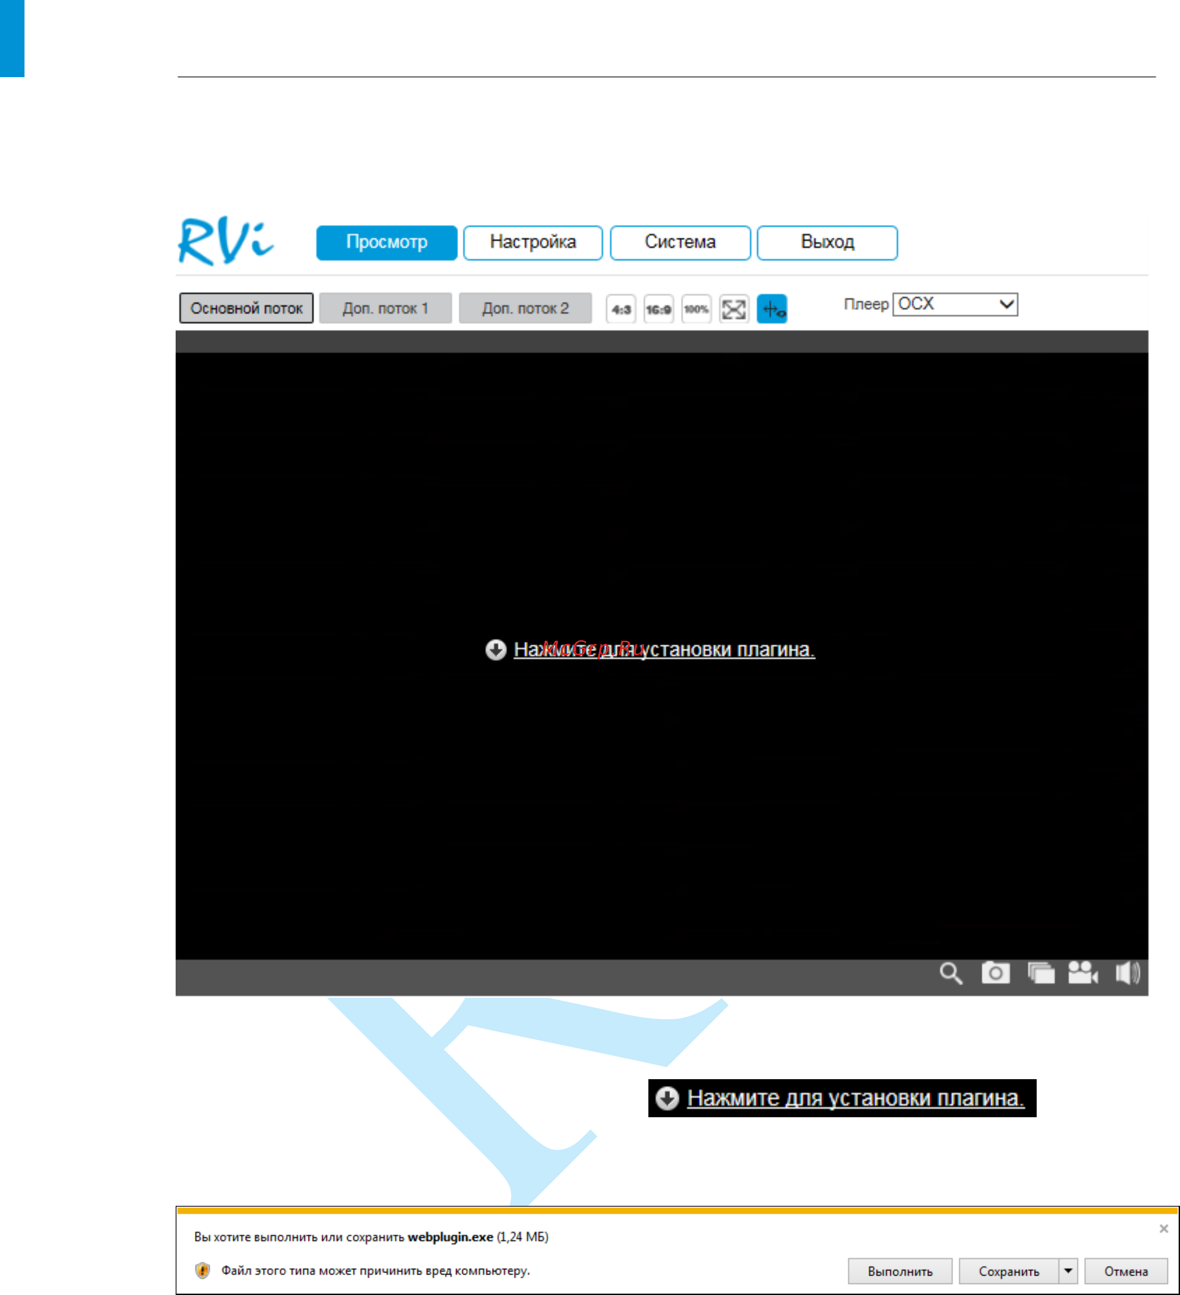Switch to Доп. поток 1 stream
Image resolution: width=1180 pixels, height=1295 pixels.
point(385,308)
